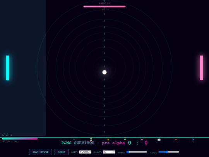209x157 pixels.
Task: Click the 'pre alpha' text
Action: 113,143
